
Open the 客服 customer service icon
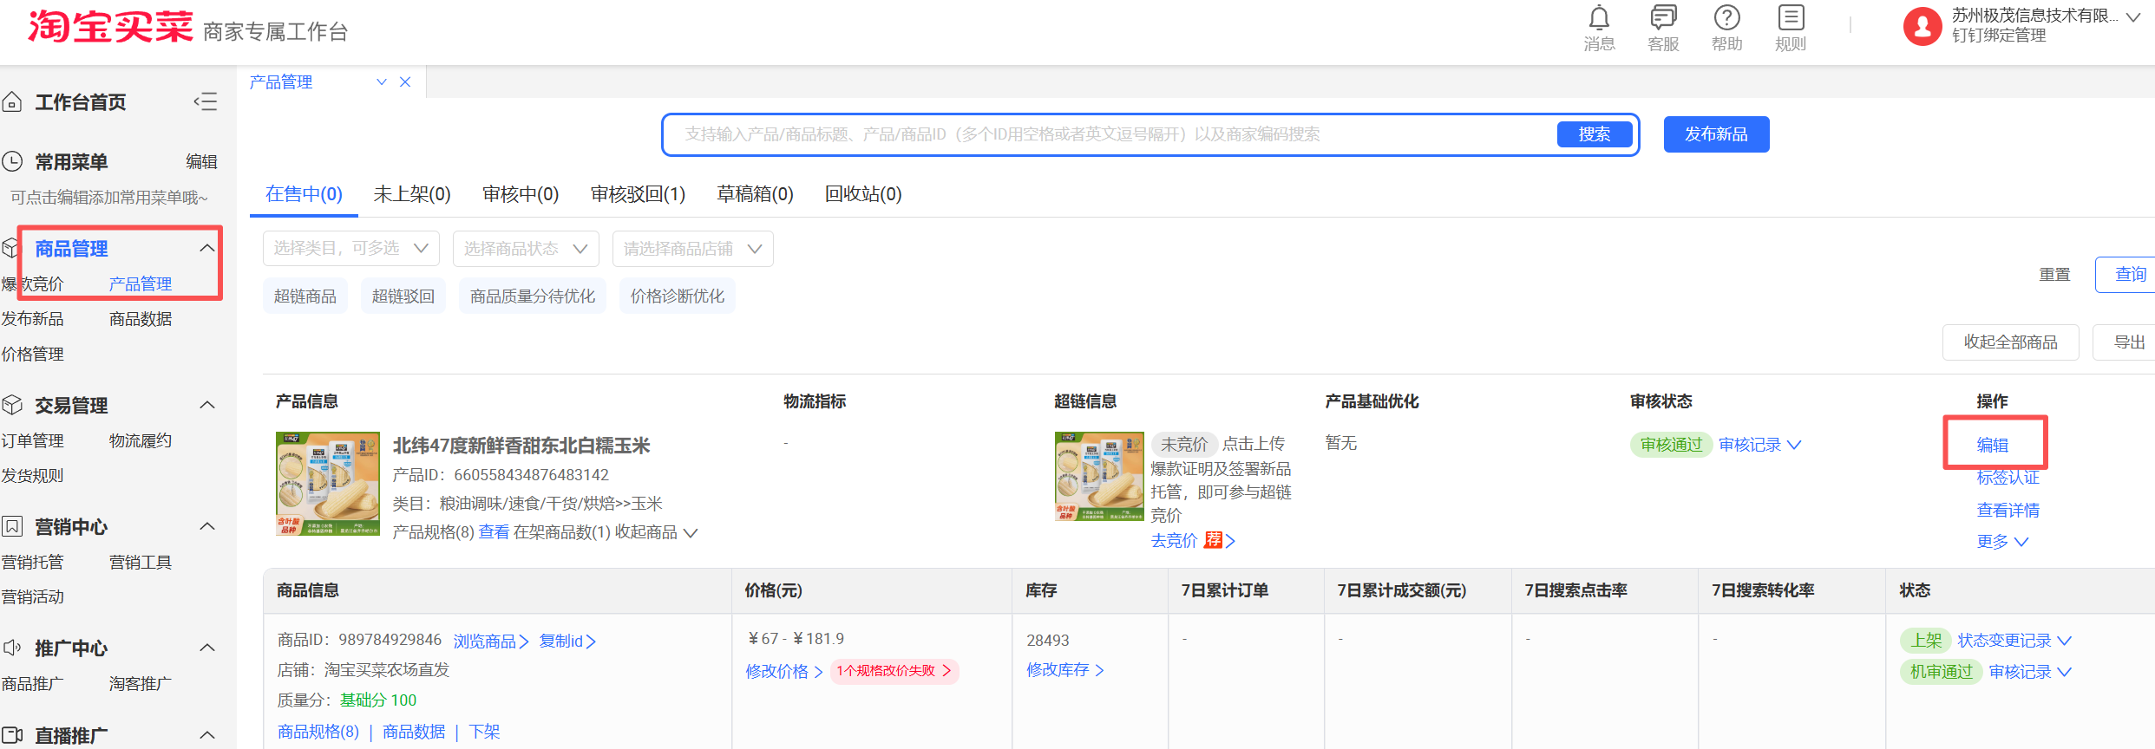tap(1663, 18)
